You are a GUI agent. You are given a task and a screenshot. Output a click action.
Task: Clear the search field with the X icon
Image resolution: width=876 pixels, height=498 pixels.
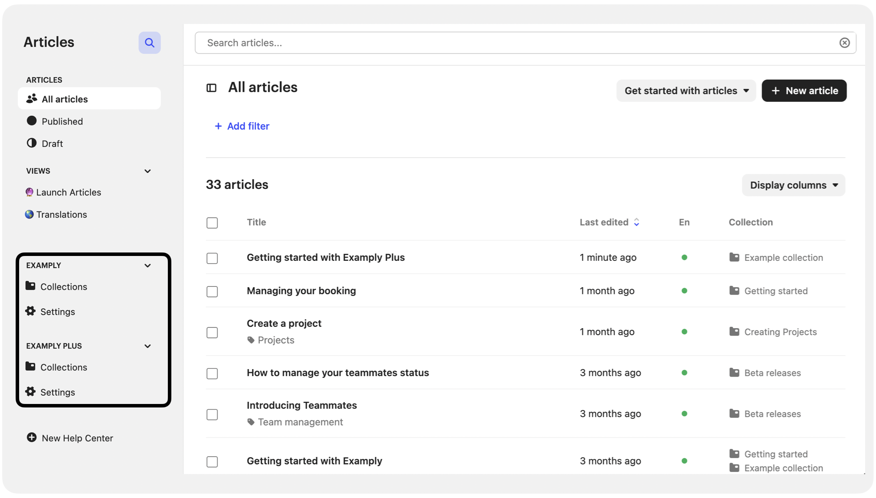click(x=844, y=43)
